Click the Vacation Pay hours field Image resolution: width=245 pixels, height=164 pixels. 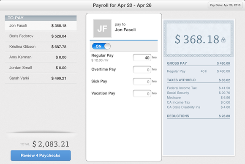tap(142, 93)
